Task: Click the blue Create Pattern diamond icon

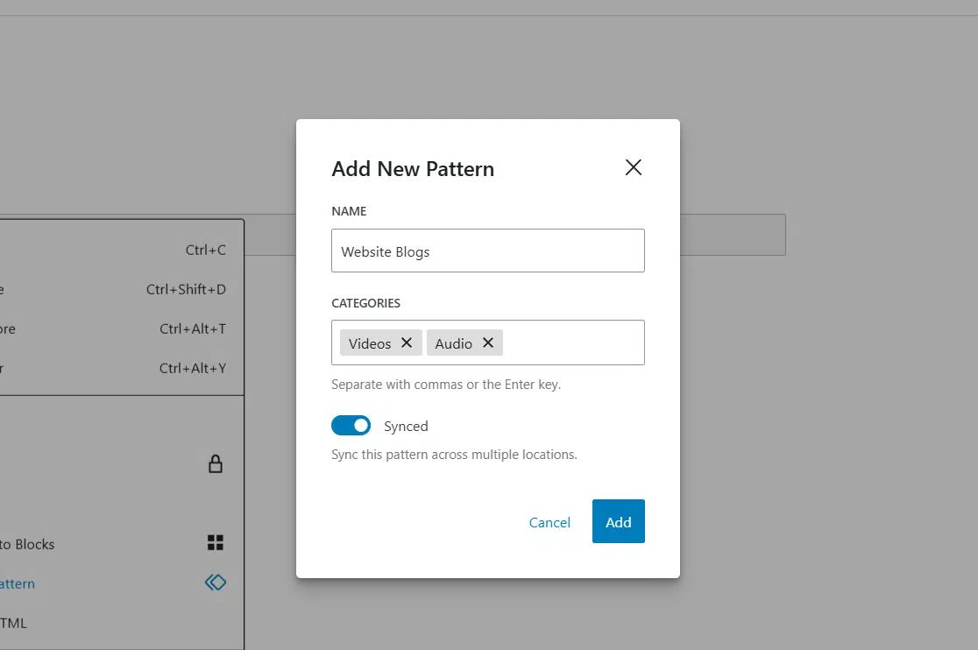Action: pos(216,582)
